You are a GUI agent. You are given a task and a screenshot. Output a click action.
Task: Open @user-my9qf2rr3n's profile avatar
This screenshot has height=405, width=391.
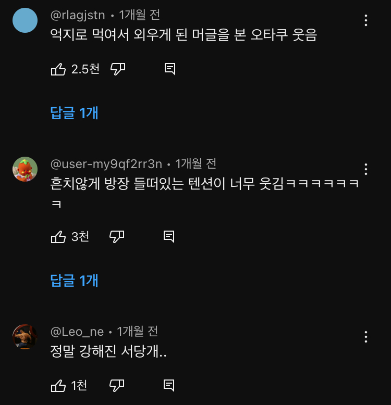click(x=25, y=169)
